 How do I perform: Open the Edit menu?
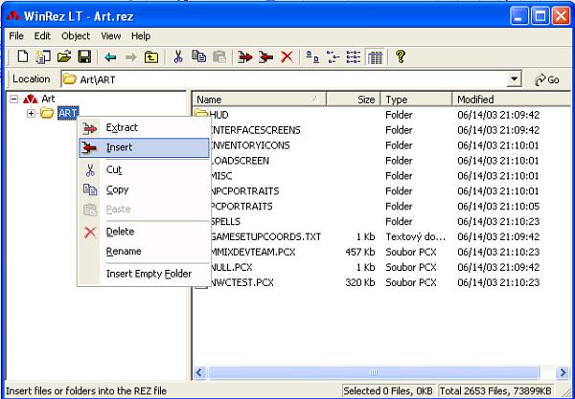(42, 35)
